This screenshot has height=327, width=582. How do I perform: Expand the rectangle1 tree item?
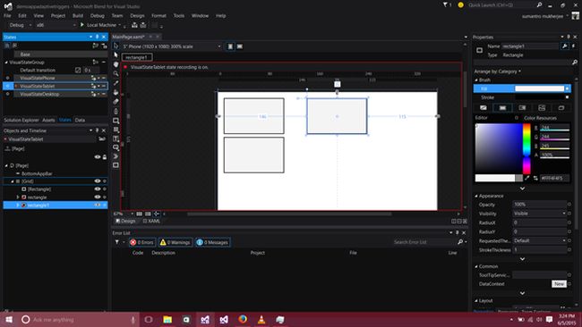pyautogui.click(x=17, y=205)
